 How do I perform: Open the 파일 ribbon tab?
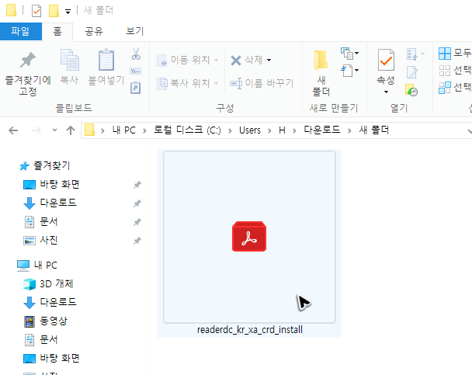tap(21, 31)
